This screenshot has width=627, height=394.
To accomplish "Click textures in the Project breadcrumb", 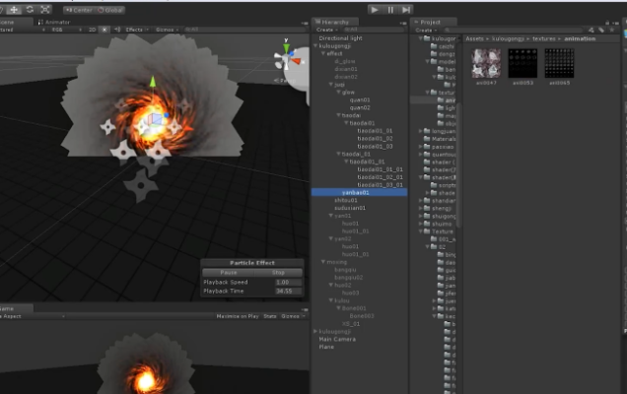I will click(x=544, y=38).
